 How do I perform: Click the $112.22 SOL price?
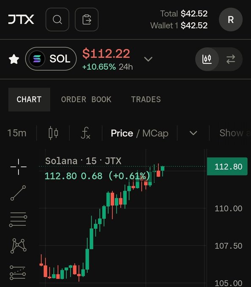click(x=106, y=54)
